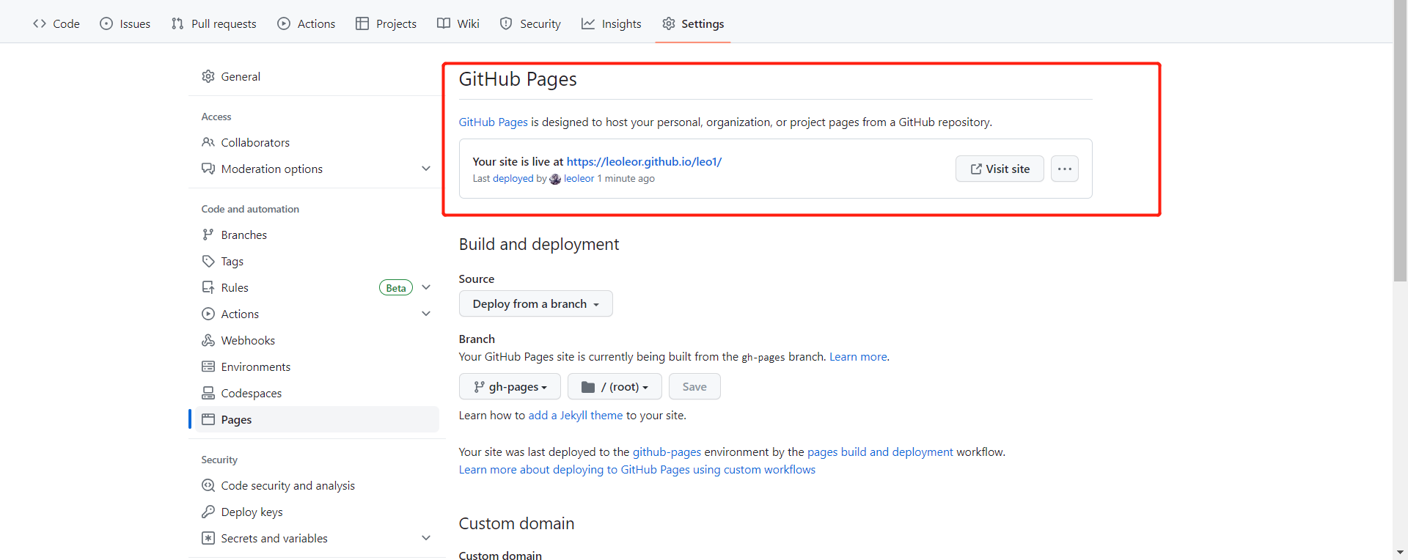Screen dimensions: 1408x560
Task: Open the gh-pages branch dropdown
Action: (510, 386)
